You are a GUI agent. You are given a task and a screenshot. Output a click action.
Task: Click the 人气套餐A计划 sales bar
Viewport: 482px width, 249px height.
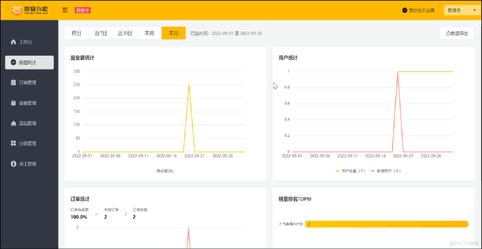pyautogui.click(x=387, y=224)
